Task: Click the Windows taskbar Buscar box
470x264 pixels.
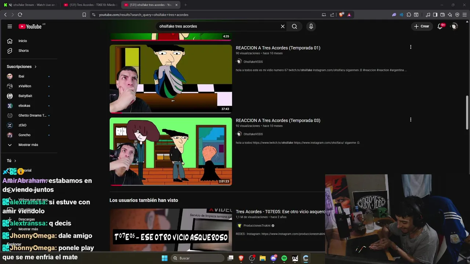Action: 198,258
